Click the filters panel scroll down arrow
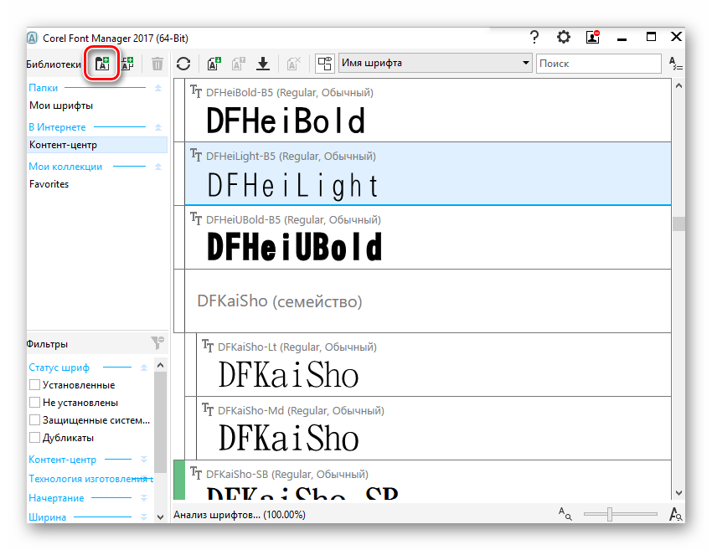Screen dimensions: 712x550 click(x=160, y=517)
